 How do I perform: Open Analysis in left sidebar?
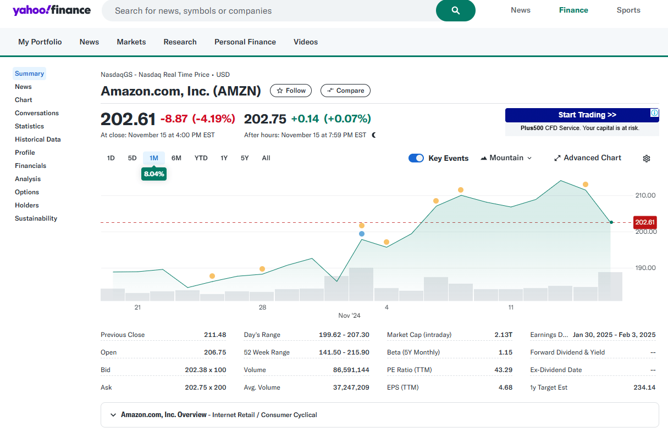(x=27, y=179)
